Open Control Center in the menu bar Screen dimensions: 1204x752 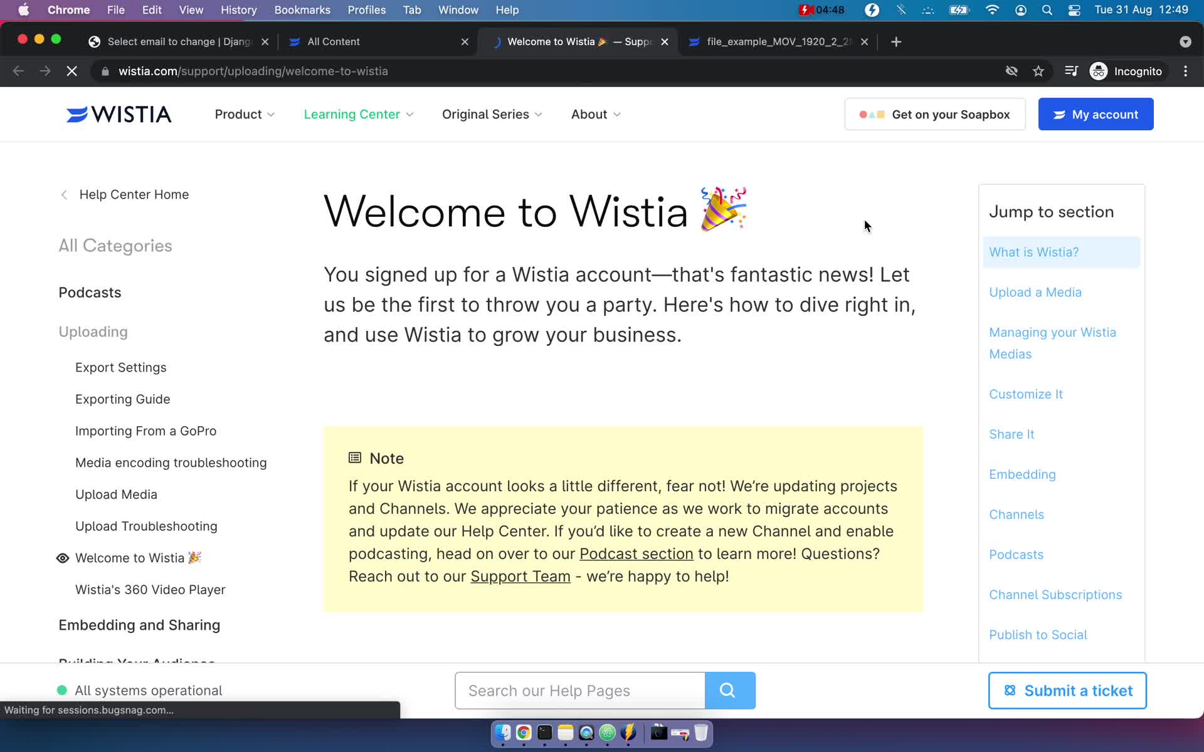[1074, 10]
